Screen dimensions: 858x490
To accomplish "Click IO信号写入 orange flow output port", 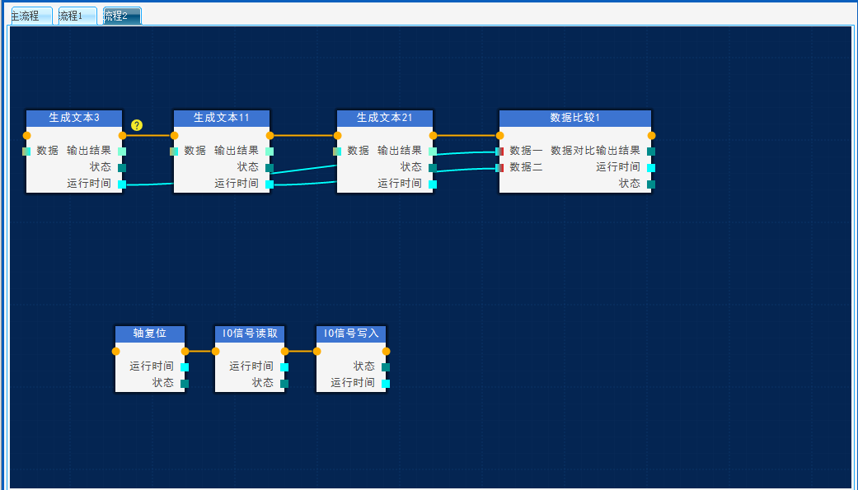I will pos(386,352).
